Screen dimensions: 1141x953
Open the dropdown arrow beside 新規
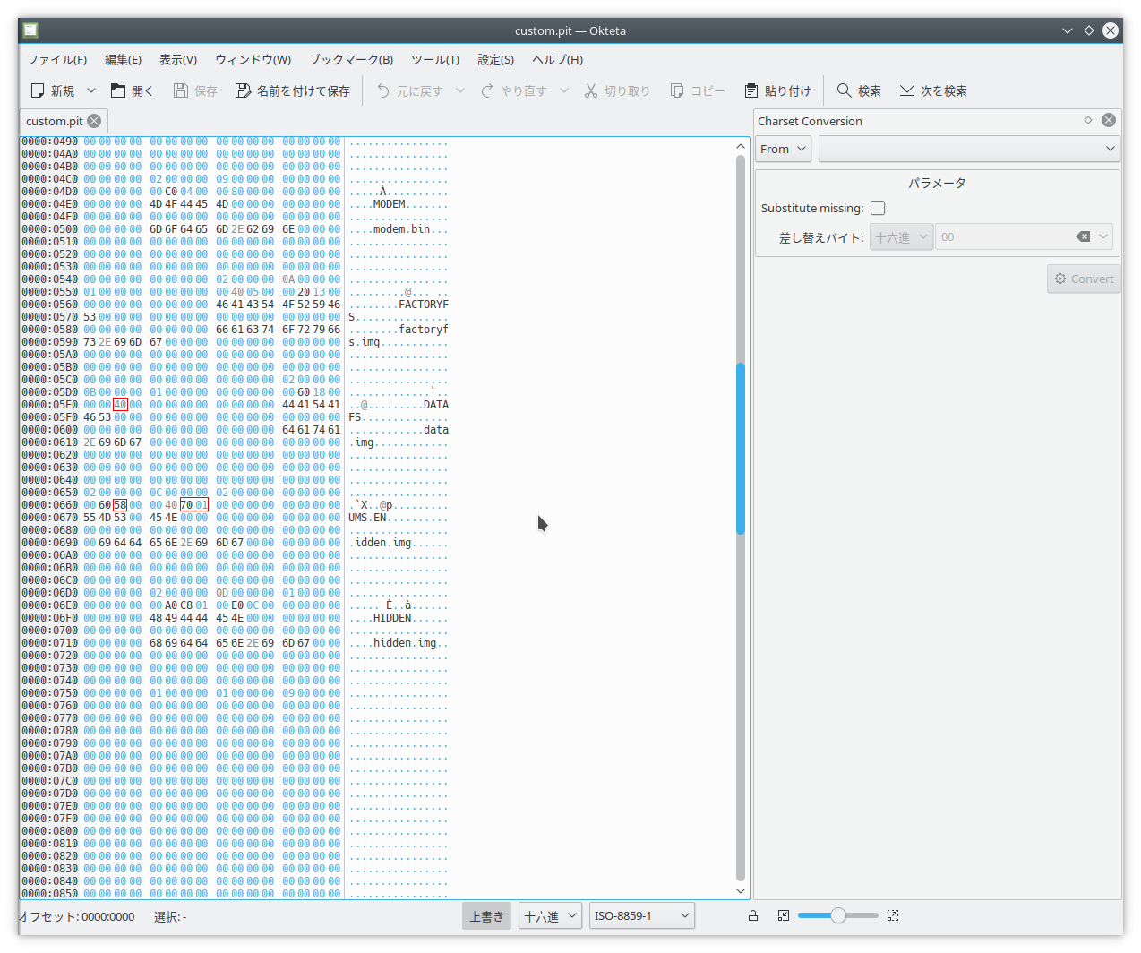tap(90, 90)
